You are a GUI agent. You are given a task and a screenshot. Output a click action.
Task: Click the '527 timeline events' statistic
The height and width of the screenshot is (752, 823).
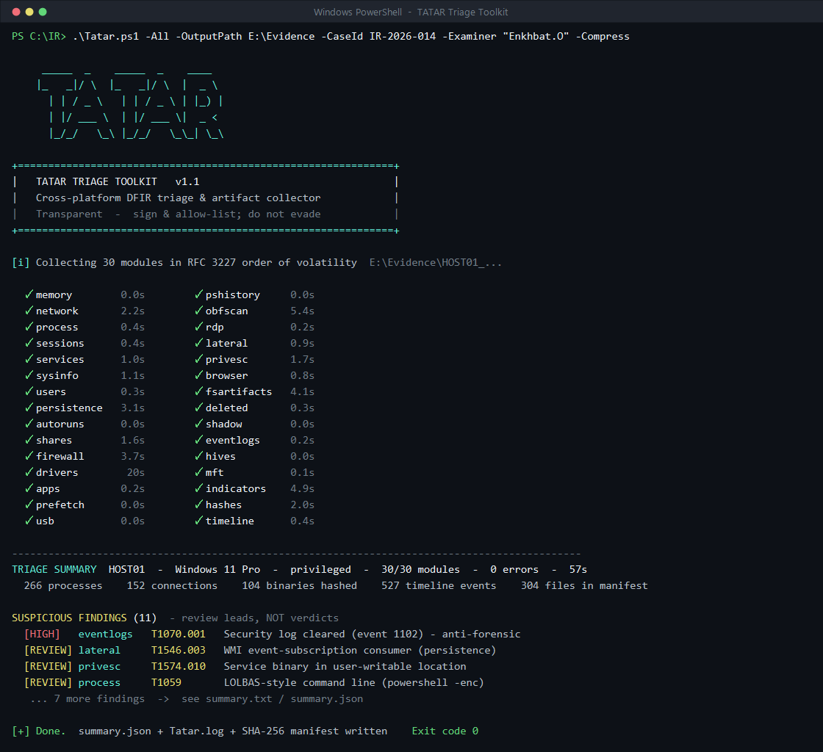pyautogui.click(x=439, y=585)
